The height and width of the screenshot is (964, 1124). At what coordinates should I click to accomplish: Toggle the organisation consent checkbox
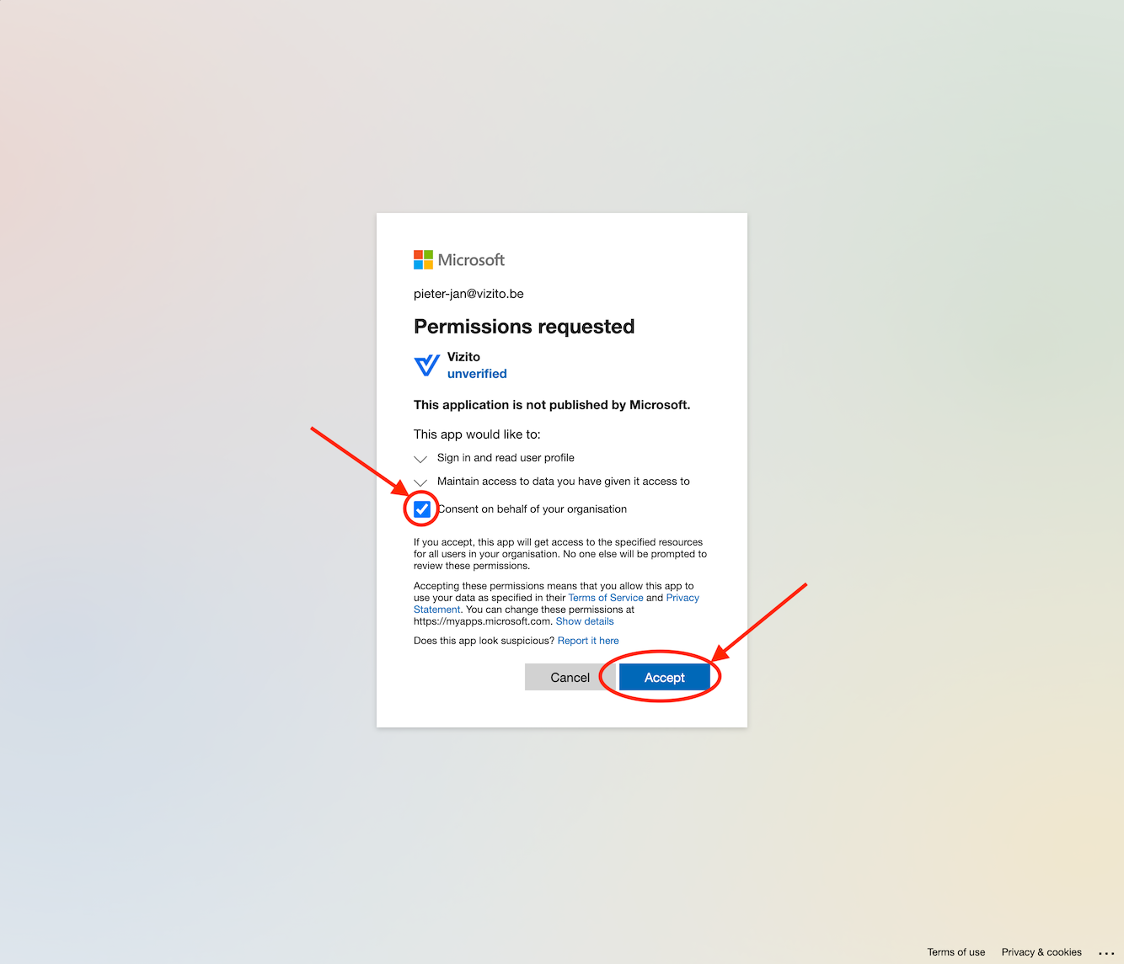422,509
